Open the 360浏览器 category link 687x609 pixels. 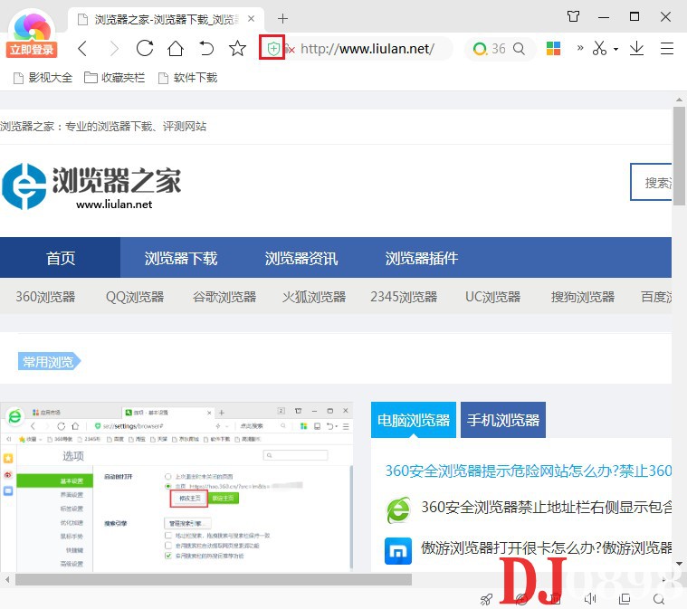[45, 297]
